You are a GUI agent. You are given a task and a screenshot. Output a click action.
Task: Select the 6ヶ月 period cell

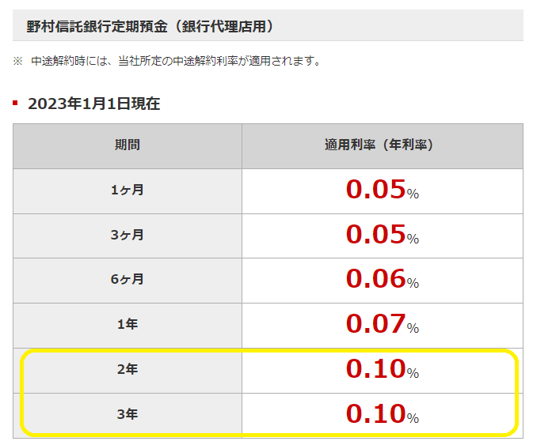128,281
